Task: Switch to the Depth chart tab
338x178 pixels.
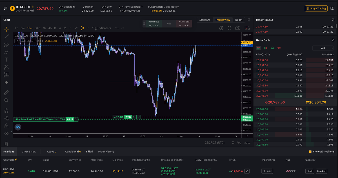Action: [x=239, y=20]
